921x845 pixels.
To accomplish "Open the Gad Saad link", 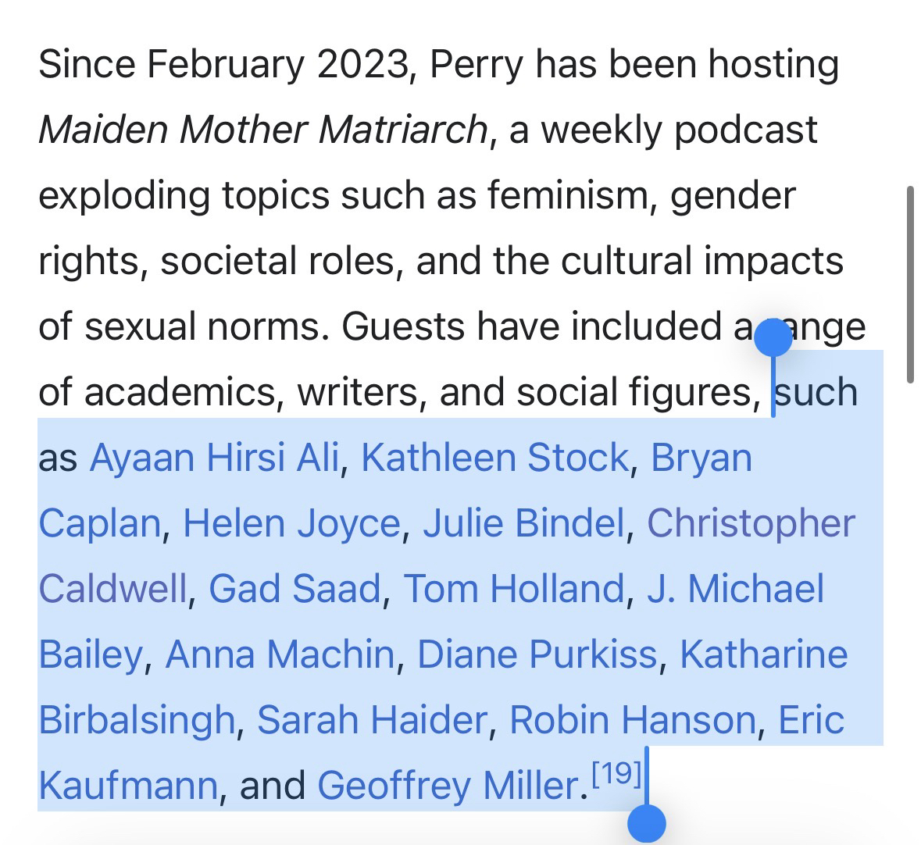I will 295,589.
